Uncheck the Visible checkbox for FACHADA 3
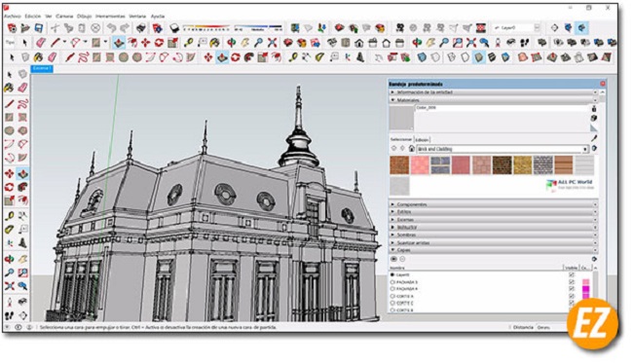 tap(572, 282)
